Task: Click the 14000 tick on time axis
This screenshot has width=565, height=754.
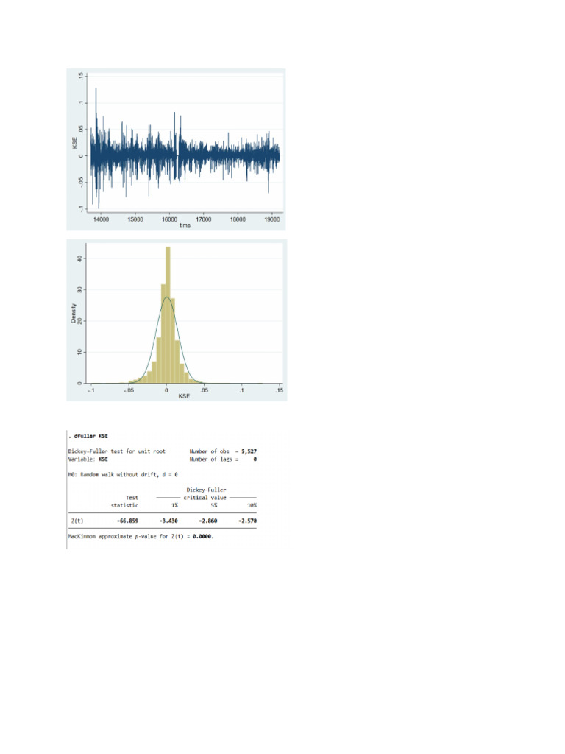Action: [x=101, y=219]
